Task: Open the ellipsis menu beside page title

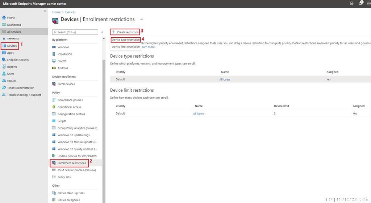Action: [141, 19]
